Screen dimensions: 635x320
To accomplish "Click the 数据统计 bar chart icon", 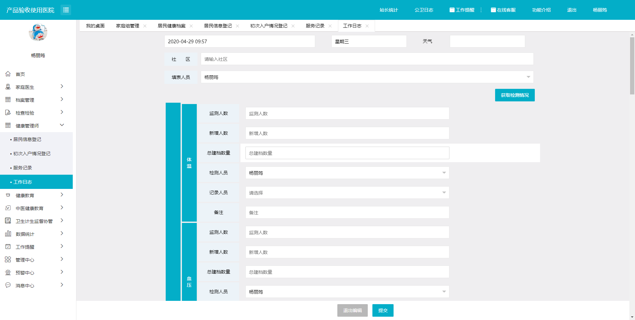I will (x=8, y=234).
